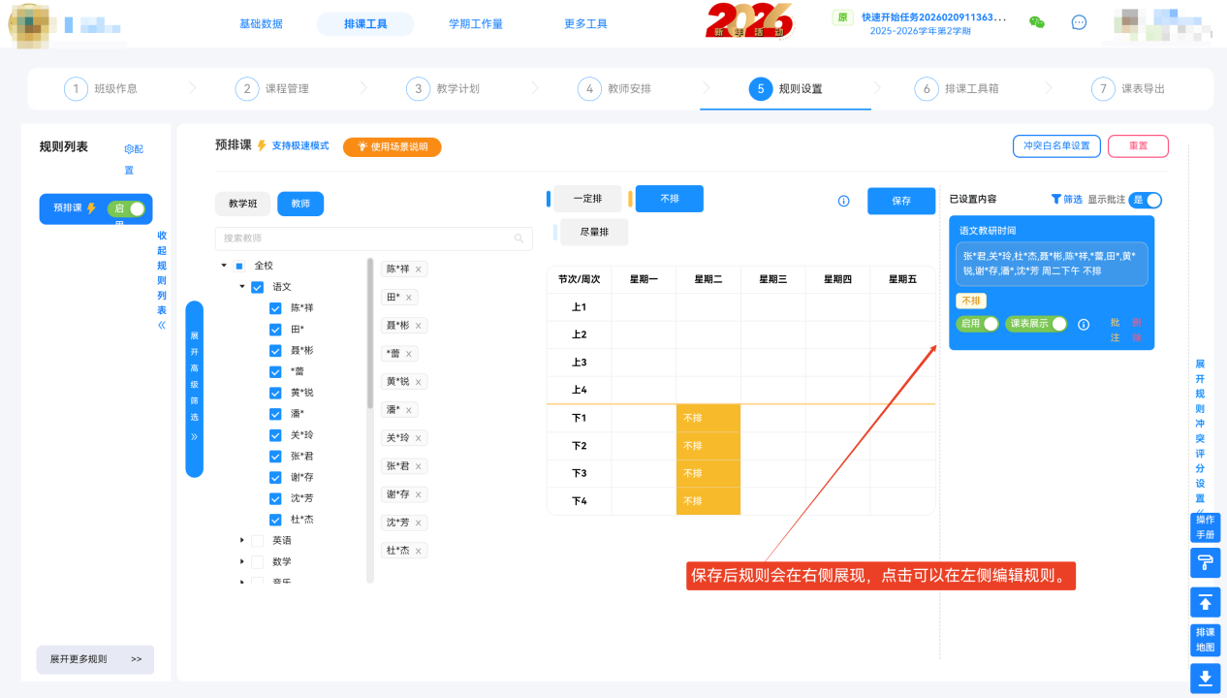Image resolution: width=1227 pixels, height=698 pixels.
Task: Open the WeChat icon in header
Action: tap(1037, 22)
